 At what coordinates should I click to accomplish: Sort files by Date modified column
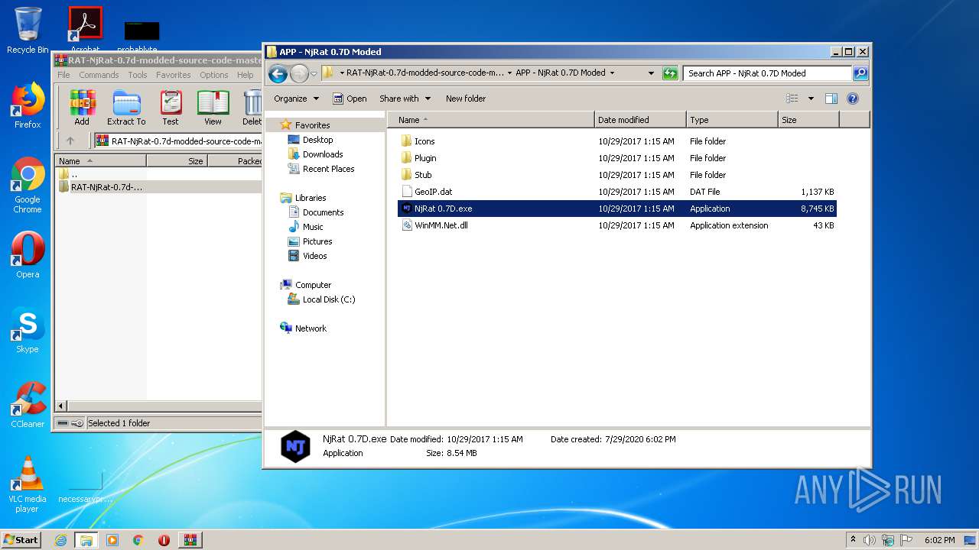(640, 120)
